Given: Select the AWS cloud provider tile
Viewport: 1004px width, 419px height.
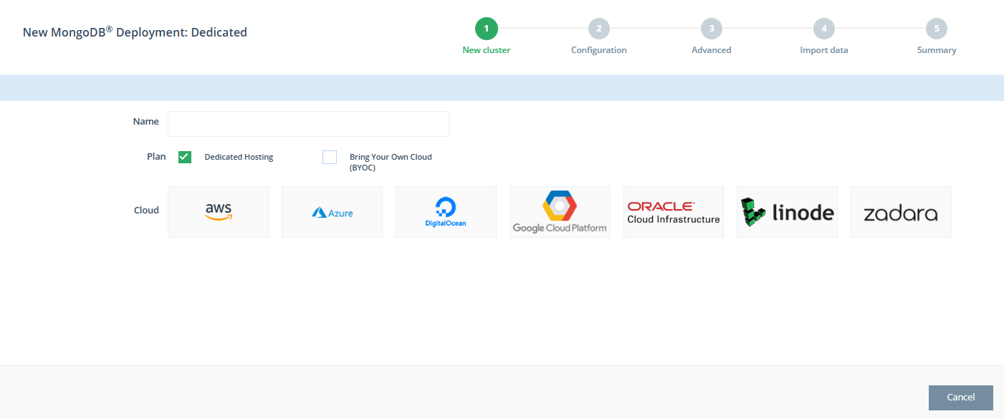Looking at the screenshot, I should pyautogui.click(x=218, y=212).
